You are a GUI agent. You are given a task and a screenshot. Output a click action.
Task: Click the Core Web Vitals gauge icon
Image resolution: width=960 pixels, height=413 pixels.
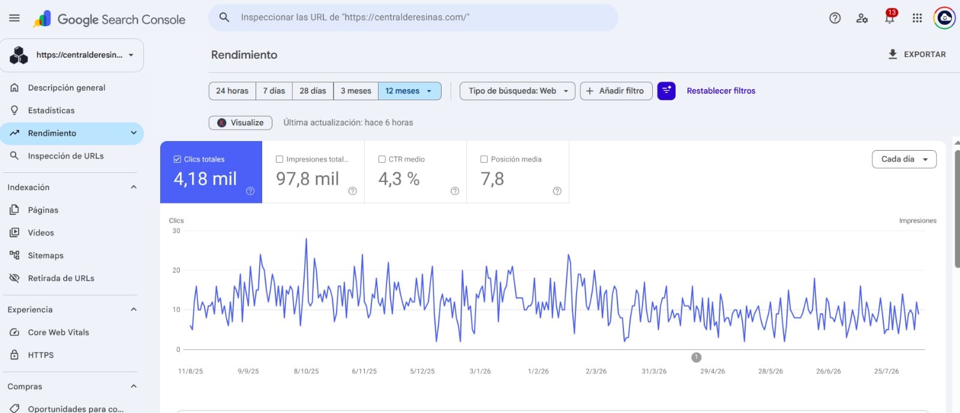click(x=14, y=332)
